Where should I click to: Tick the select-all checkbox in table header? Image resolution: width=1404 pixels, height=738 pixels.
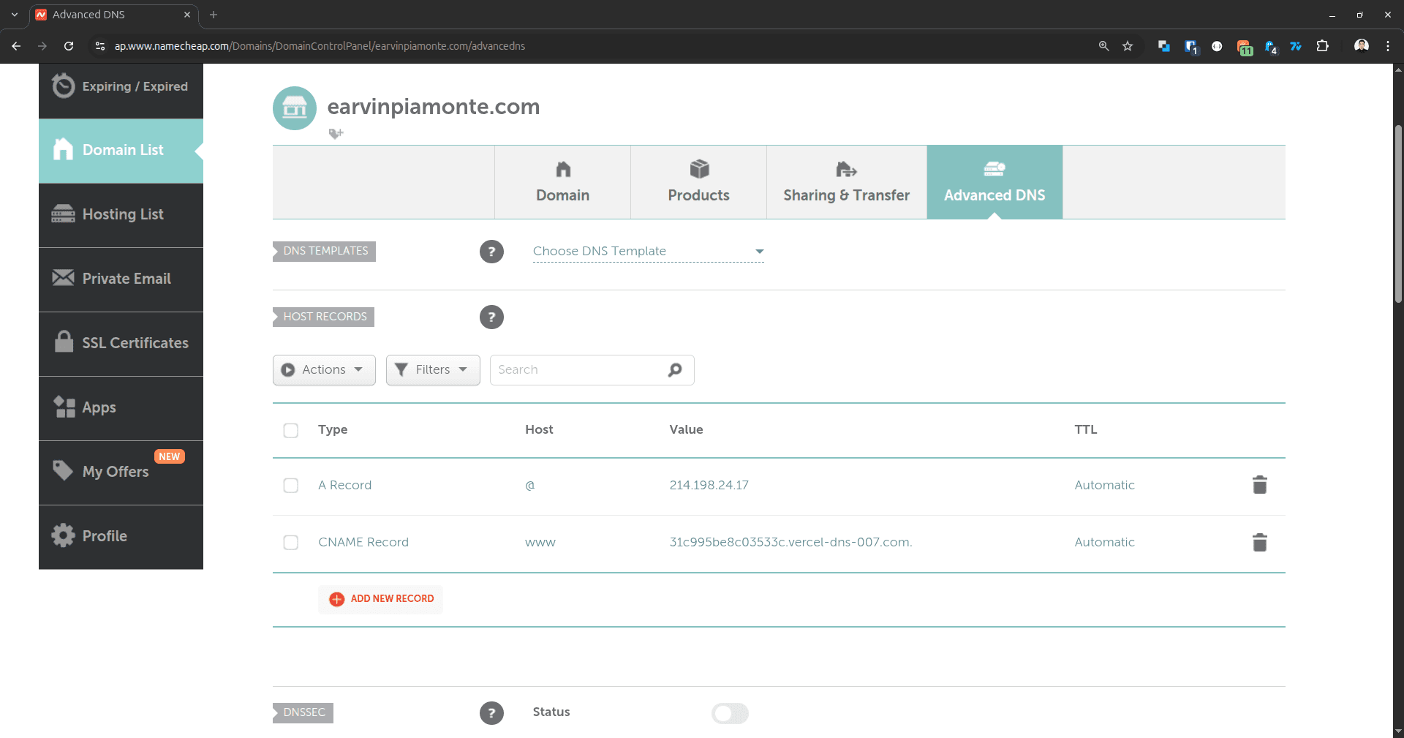291,430
